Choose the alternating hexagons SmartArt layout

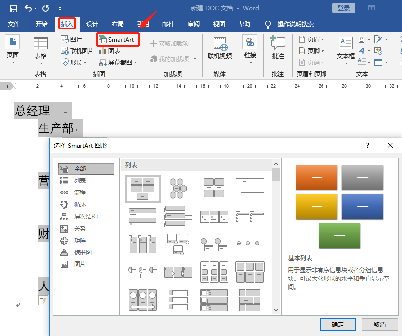(x=178, y=188)
